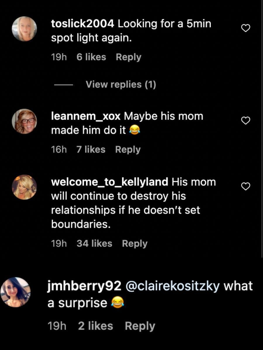Image resolution: width=263 pixels, height=350 pixels.
Task: Open welcome_to_kellyland's avatar
Action: [x=24, y=187]
